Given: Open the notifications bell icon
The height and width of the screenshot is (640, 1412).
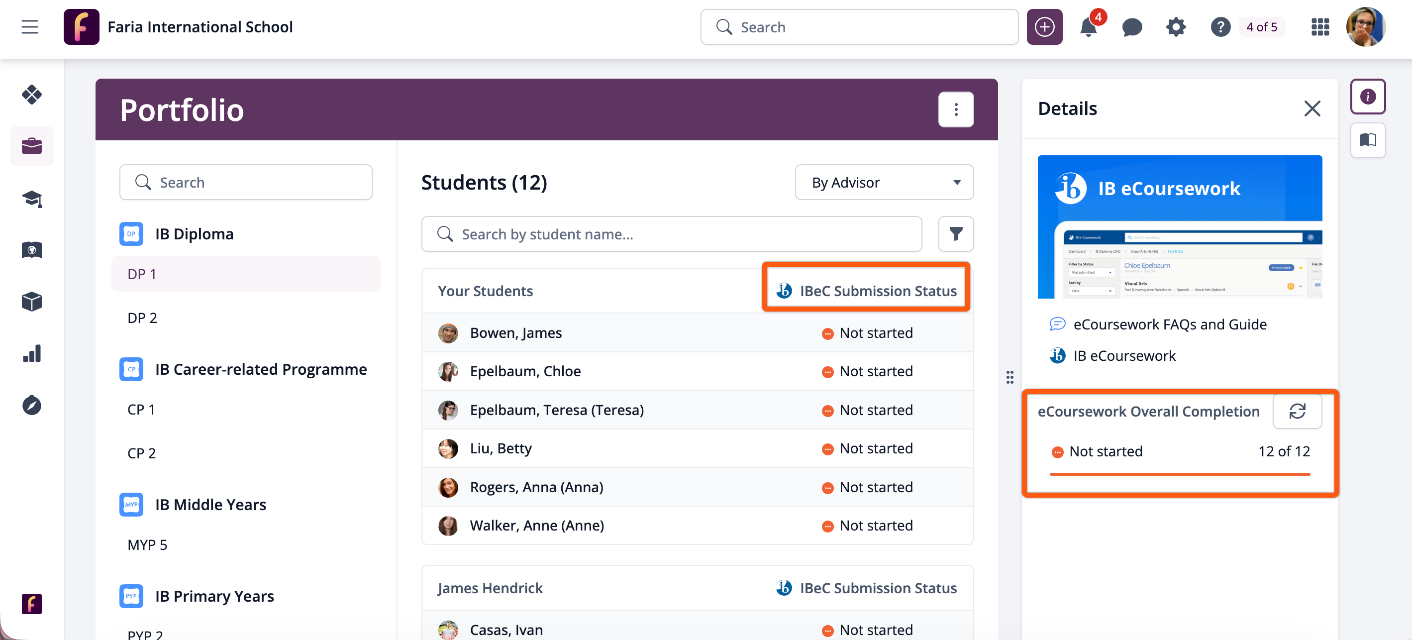Looking at the screenshot, I should [1088, 27].
